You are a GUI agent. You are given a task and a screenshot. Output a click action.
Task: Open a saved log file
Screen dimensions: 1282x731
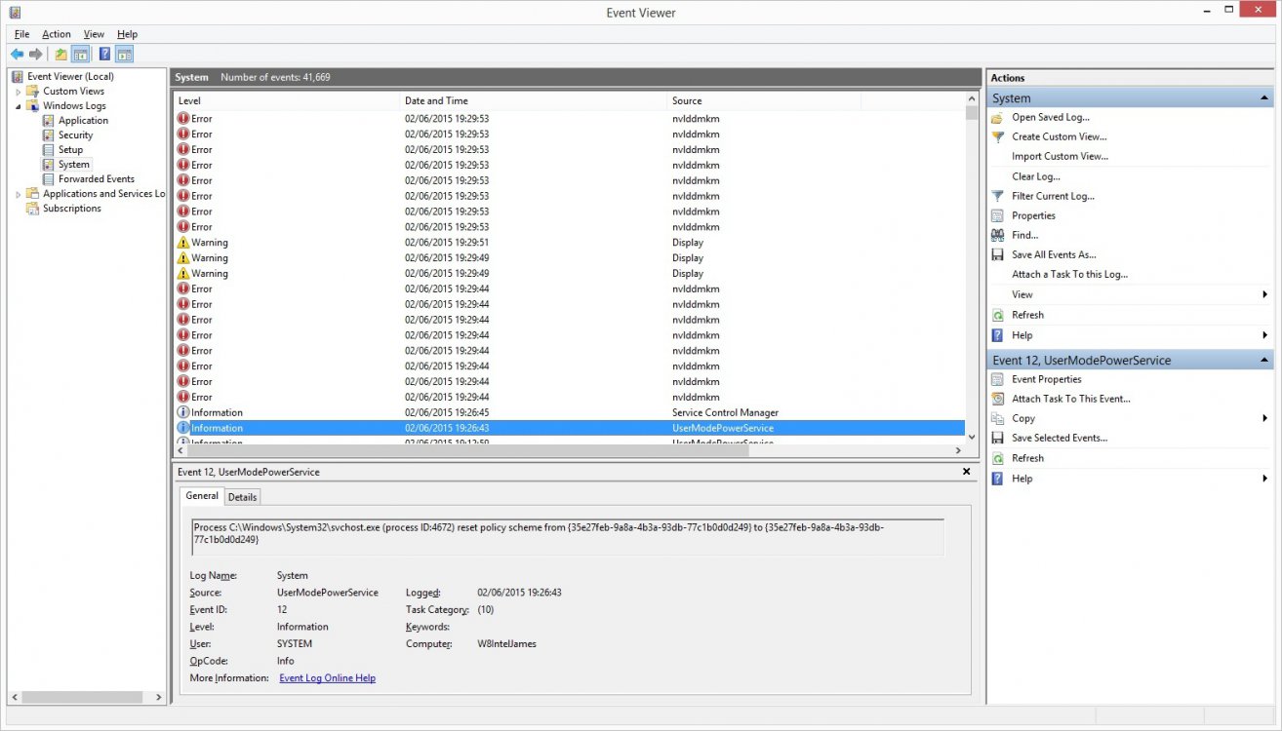click(x=1049, y=117)
